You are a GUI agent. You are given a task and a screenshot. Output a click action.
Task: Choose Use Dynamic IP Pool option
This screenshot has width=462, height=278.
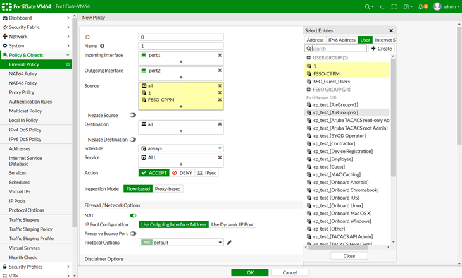232,224
